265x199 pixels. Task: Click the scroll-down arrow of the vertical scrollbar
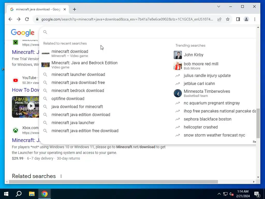point(258,177)
